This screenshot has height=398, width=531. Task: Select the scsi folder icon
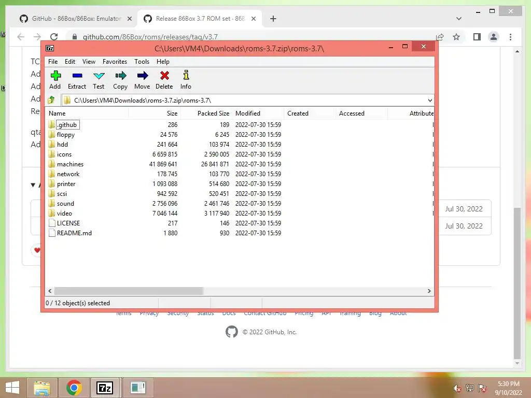pyautogui.click(x=51, y=193)
